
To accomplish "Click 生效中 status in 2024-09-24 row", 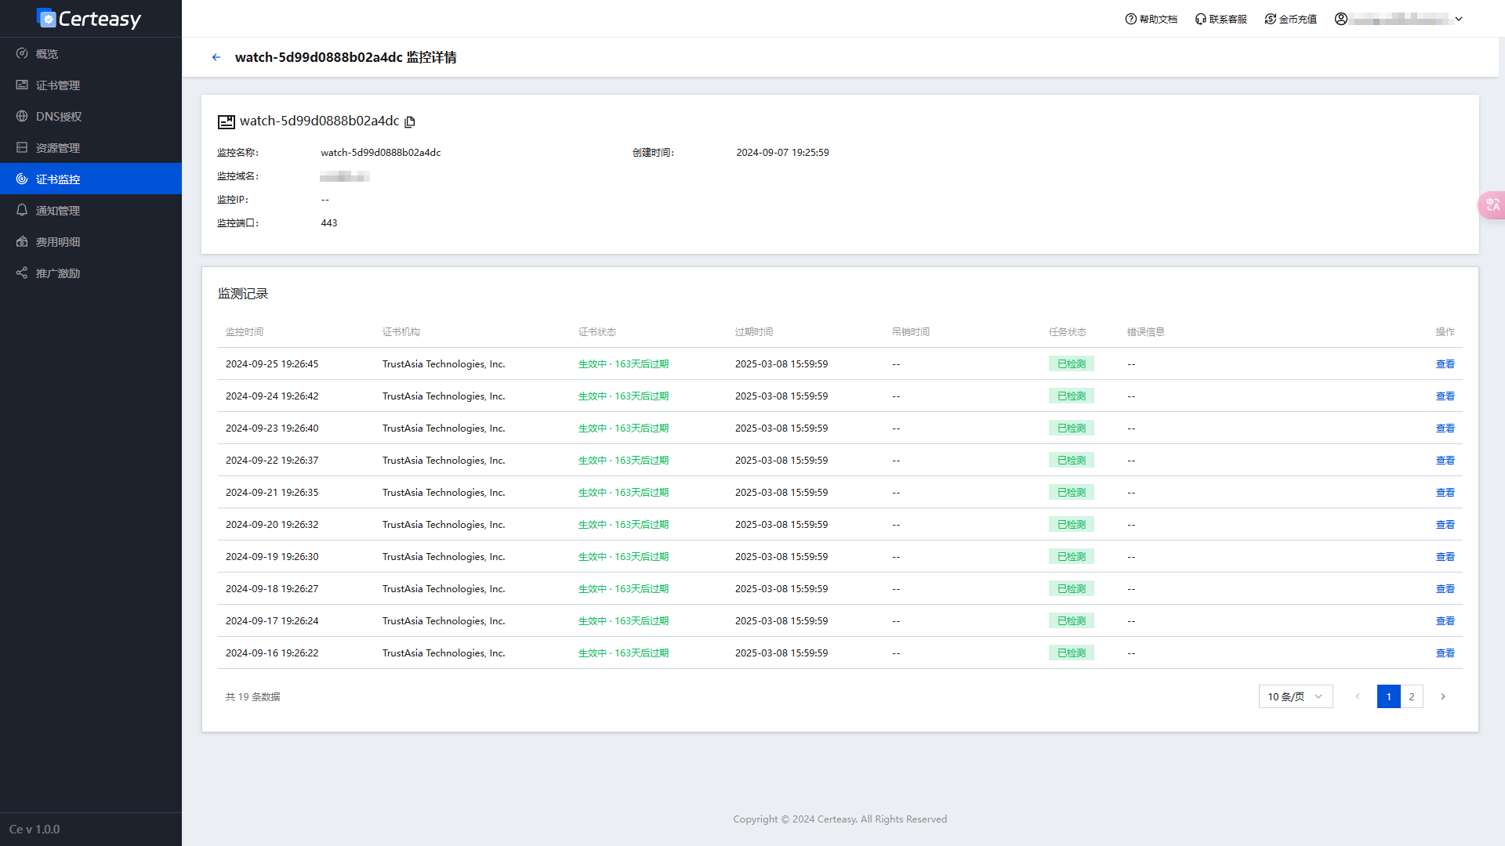I will pyautogui.click(x=623, y=396).
